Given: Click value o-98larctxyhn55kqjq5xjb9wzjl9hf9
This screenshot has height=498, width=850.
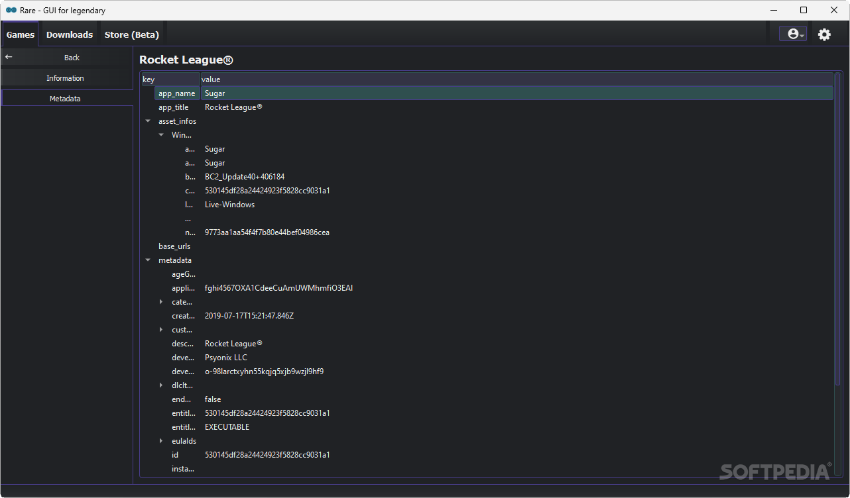Looking at the screenshot, I should coord(265,372).
